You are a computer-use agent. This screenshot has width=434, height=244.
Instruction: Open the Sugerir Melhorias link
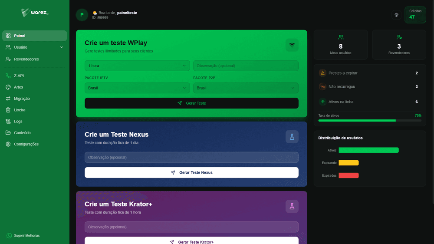[x=27, y=236]
